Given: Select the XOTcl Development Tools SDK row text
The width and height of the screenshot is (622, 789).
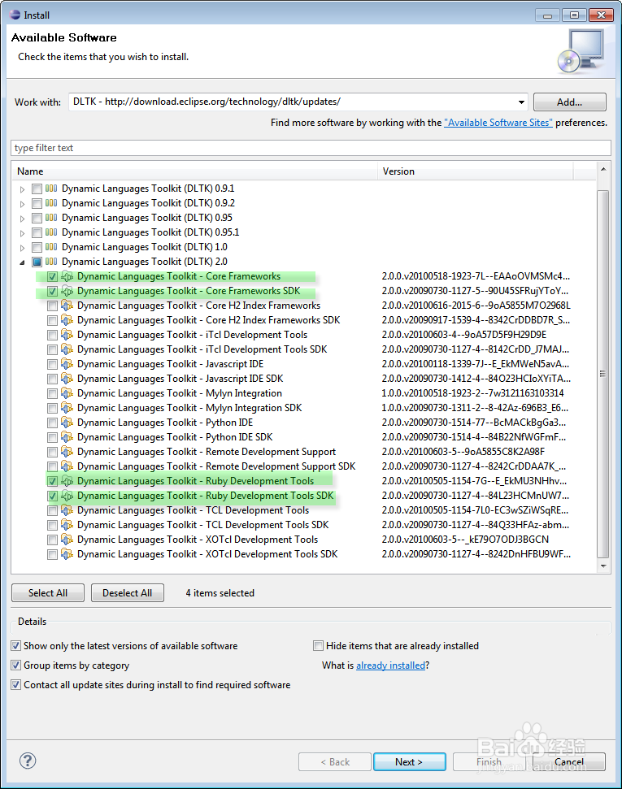Looking at the screenshot, I should (207, 554).
